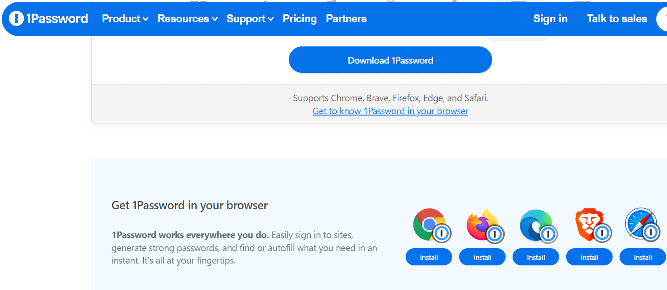Install the Safari extension
The width and height of the screenshot is (667, 290).
[x=642, y=257]
